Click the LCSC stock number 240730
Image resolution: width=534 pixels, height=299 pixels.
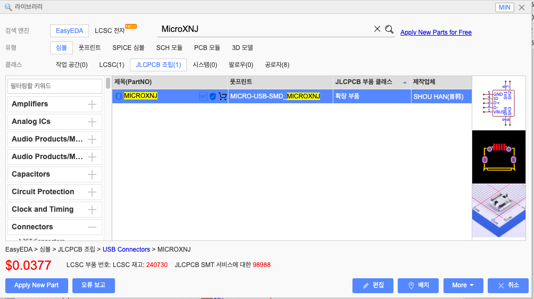157,265
